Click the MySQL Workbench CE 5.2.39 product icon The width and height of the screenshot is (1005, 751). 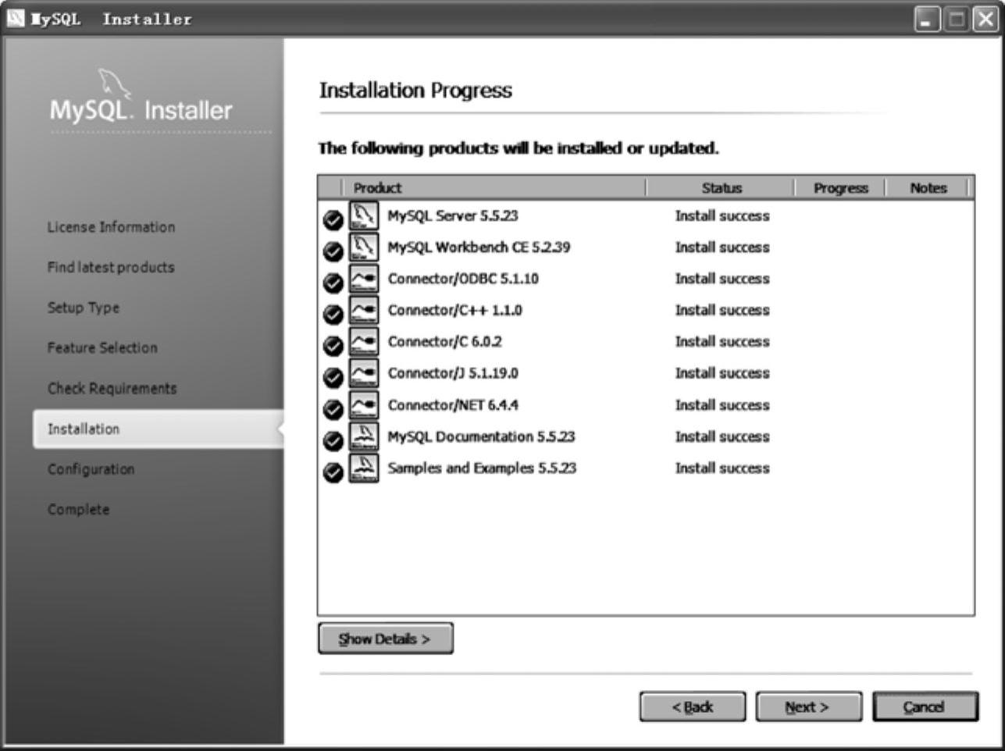(x=364, y=247)
